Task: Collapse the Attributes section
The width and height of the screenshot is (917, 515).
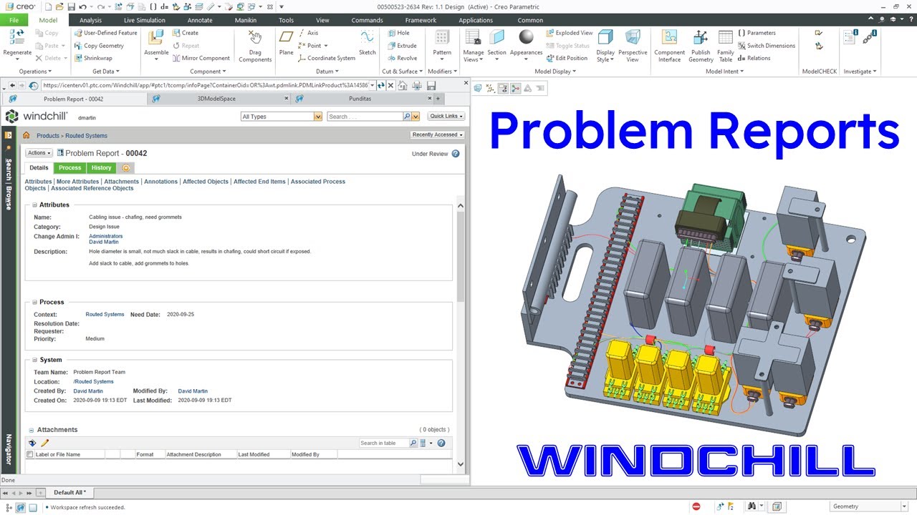Action: coord(34,205)
